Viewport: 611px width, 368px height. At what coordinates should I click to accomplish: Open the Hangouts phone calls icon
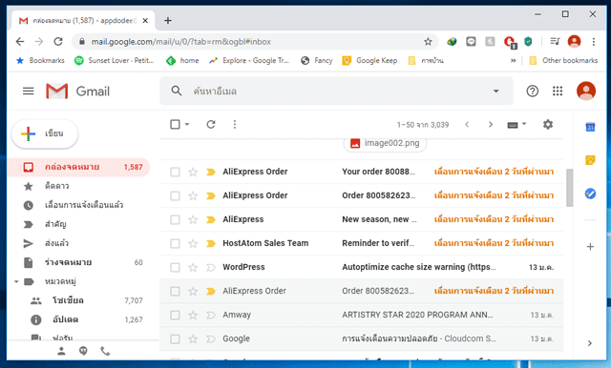(105, 351)
